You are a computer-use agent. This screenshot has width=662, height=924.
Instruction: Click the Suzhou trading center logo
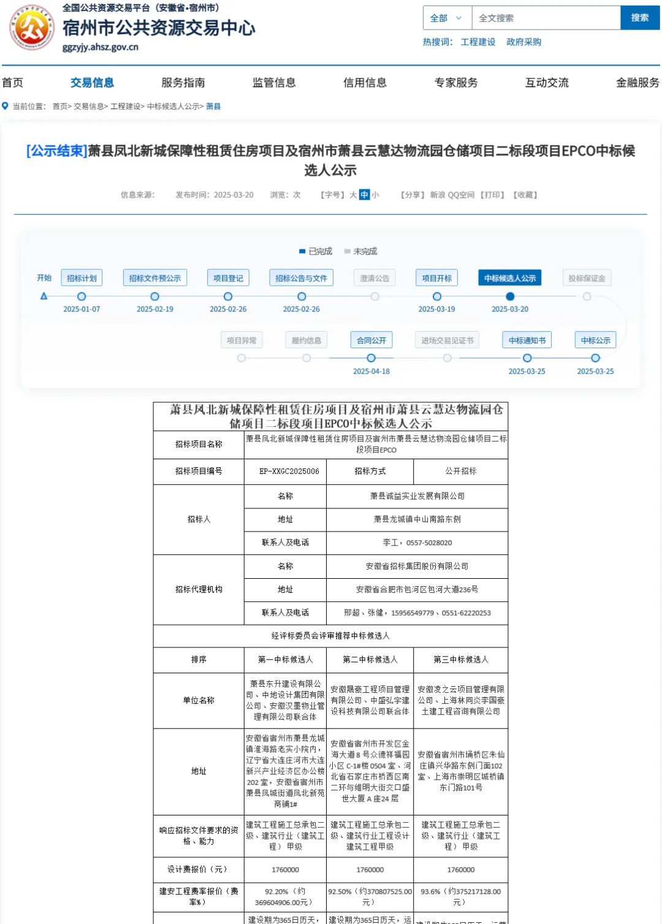point(32,28)
